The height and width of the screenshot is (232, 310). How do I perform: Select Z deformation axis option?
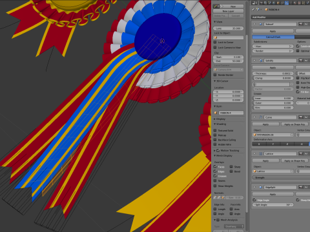click(287, 144)
